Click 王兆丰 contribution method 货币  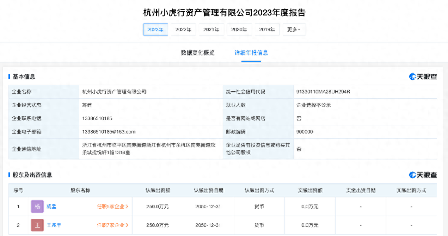click(259, 225)
